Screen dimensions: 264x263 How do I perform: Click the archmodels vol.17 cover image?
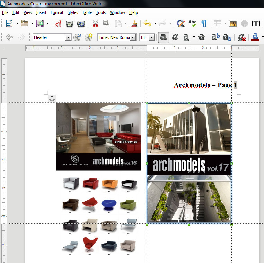click(x=189, y=163)
